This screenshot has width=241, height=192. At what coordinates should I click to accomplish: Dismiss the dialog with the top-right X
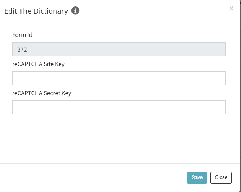(x=231, y=8)
